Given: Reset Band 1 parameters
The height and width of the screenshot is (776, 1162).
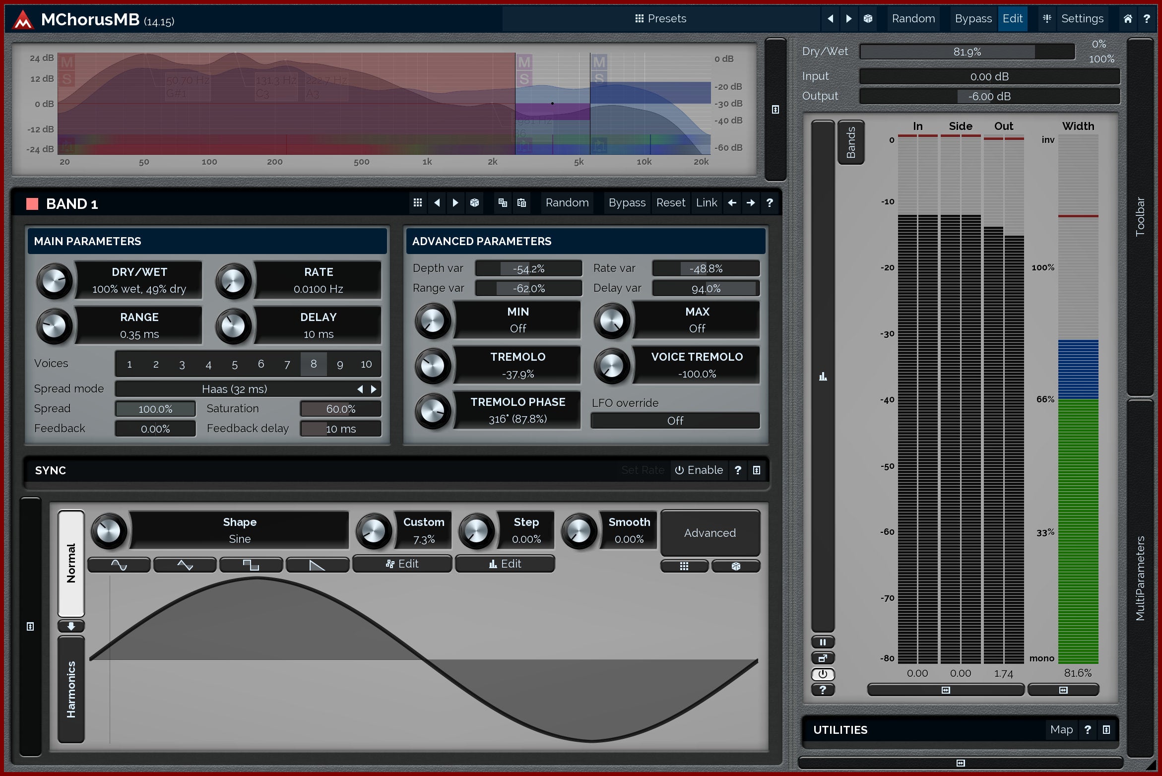Looking at the screenshot, I should (x=670, y=202).
